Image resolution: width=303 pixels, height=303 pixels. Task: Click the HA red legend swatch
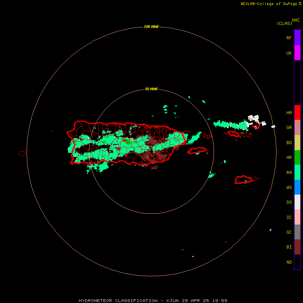pyautogui.click(x=297, y=112)
